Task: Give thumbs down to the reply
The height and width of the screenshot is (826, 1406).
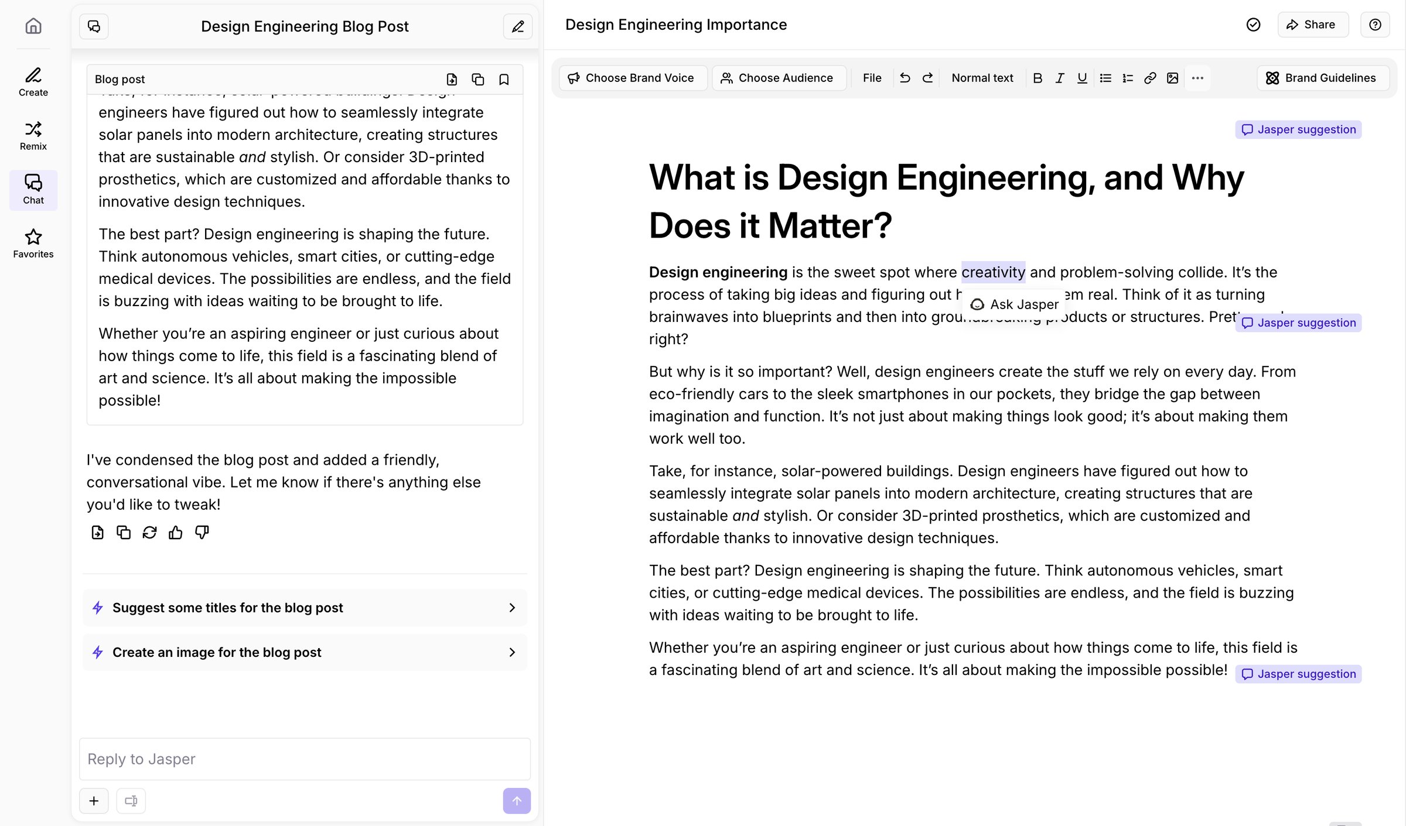Action: pyautogui.click(x=202, y=532)
